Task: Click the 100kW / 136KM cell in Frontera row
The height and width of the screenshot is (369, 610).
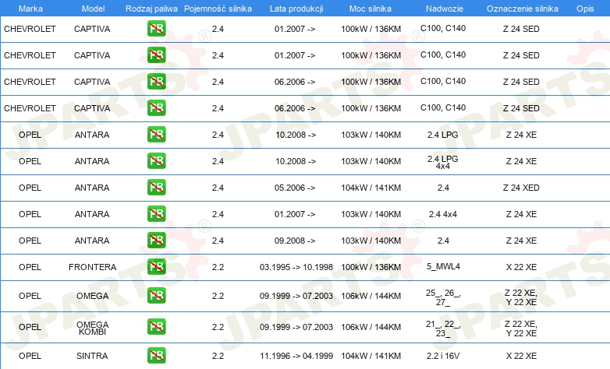Action: [x=371, y=267]
